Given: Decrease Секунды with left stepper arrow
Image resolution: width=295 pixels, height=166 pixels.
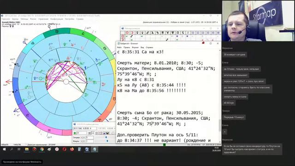Looking at the screenshot, I should (x=82, y=137).
